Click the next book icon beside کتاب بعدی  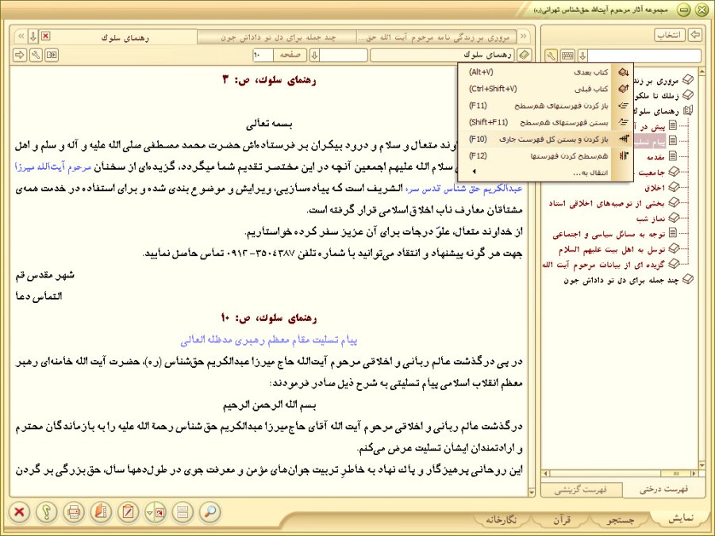tap(624, 72)
